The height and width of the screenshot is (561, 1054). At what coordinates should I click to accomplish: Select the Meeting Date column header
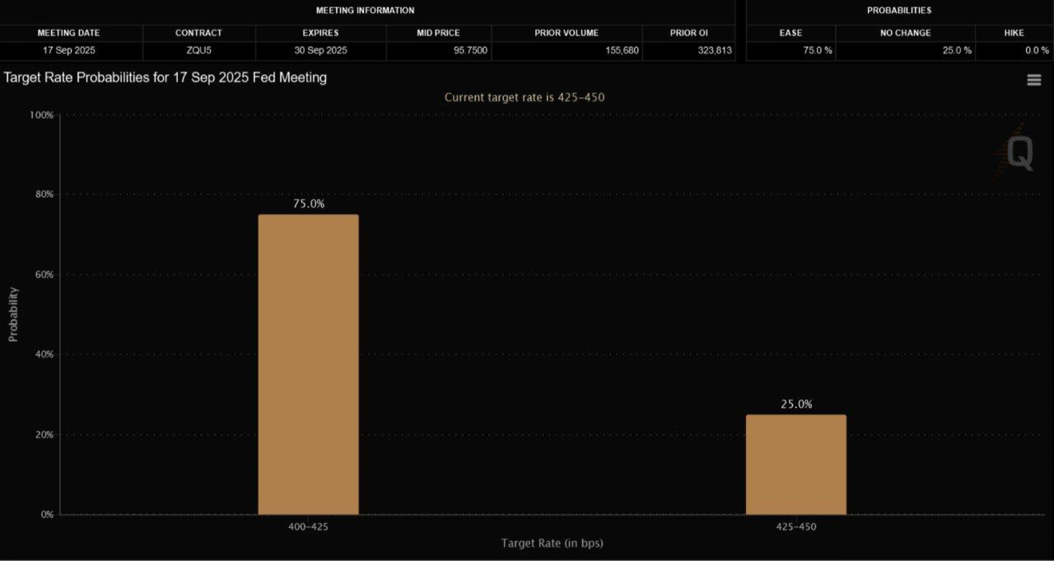tap(69, 33)
